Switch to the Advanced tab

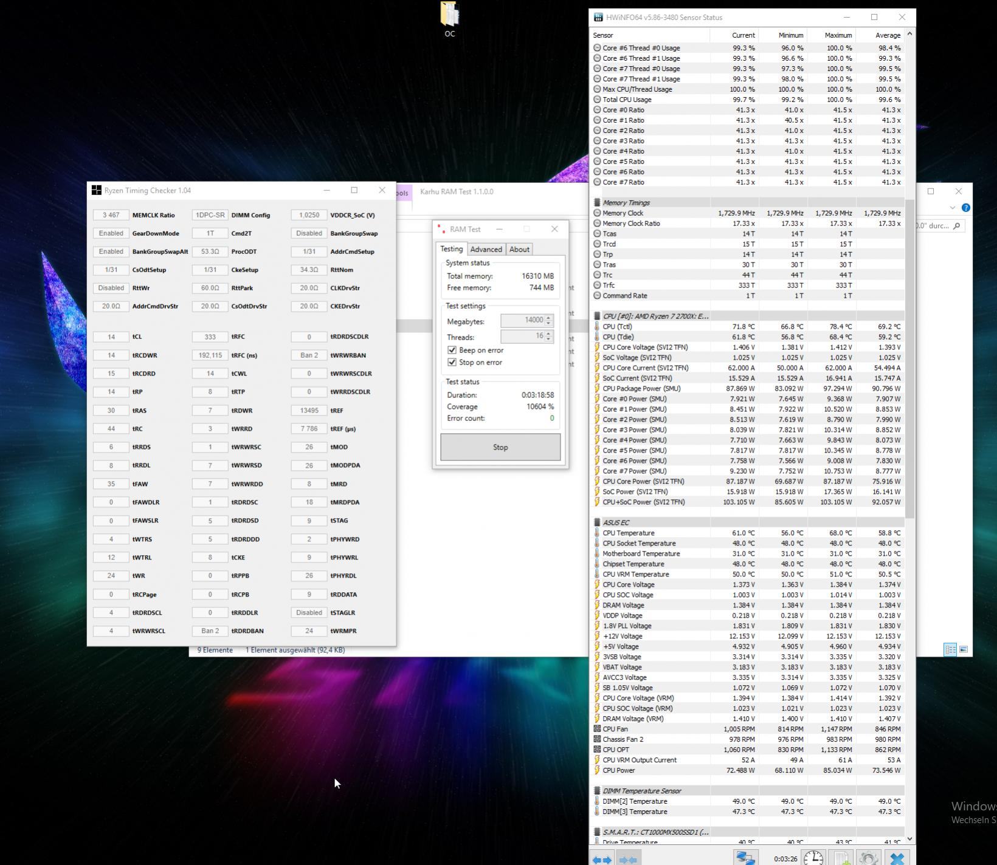coord(486,249)
